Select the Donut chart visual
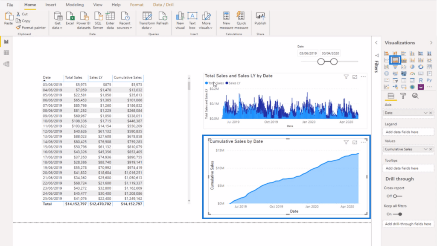The width and height of the screenshot is (437, 246). pos(421,67)
